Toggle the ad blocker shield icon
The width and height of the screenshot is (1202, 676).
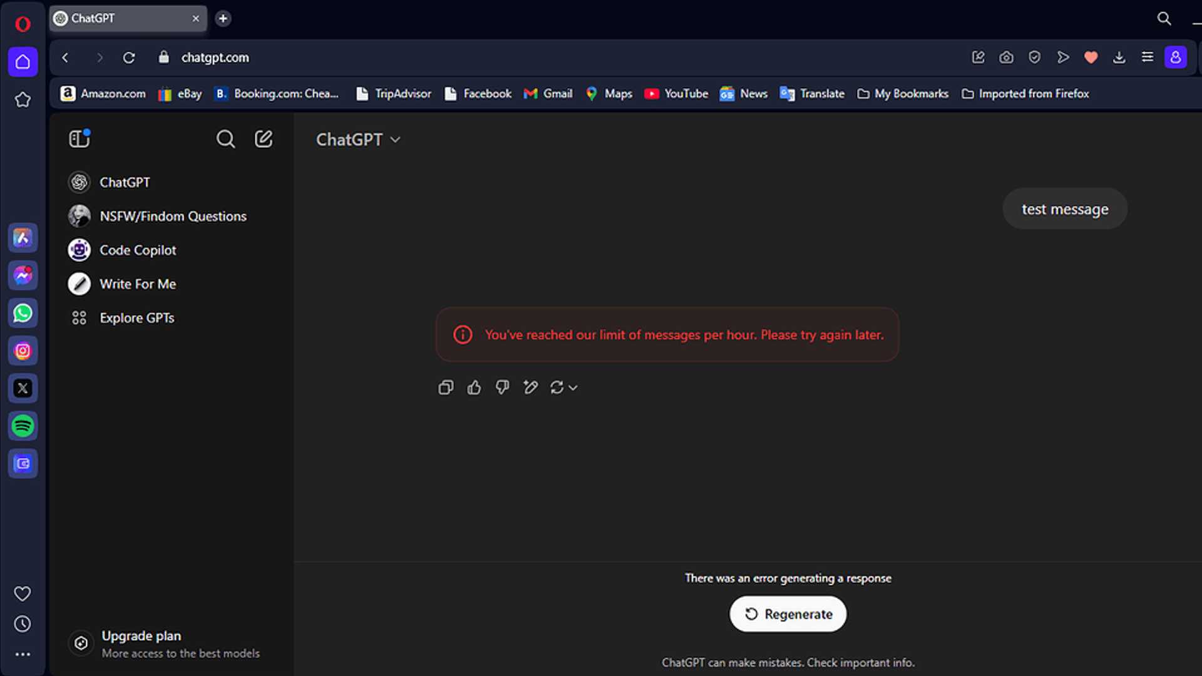click(1034, 58)
